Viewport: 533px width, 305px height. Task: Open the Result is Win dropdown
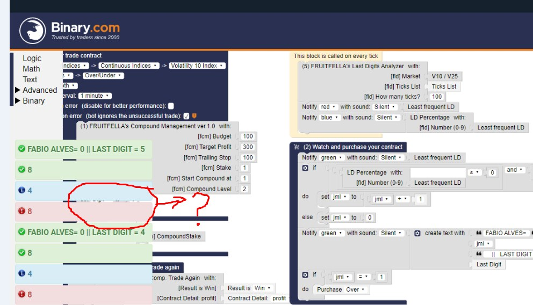[x=264, y=288]
